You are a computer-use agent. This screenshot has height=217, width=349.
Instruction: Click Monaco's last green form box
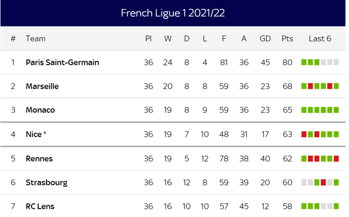[x=336, y=110]
